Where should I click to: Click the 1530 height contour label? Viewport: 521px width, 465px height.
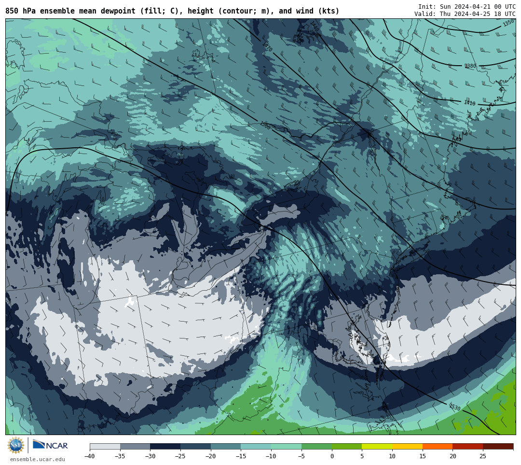point(454,407)
